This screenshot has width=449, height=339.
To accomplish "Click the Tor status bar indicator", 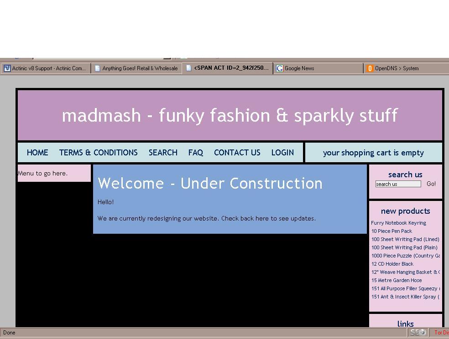I will 441,333.
